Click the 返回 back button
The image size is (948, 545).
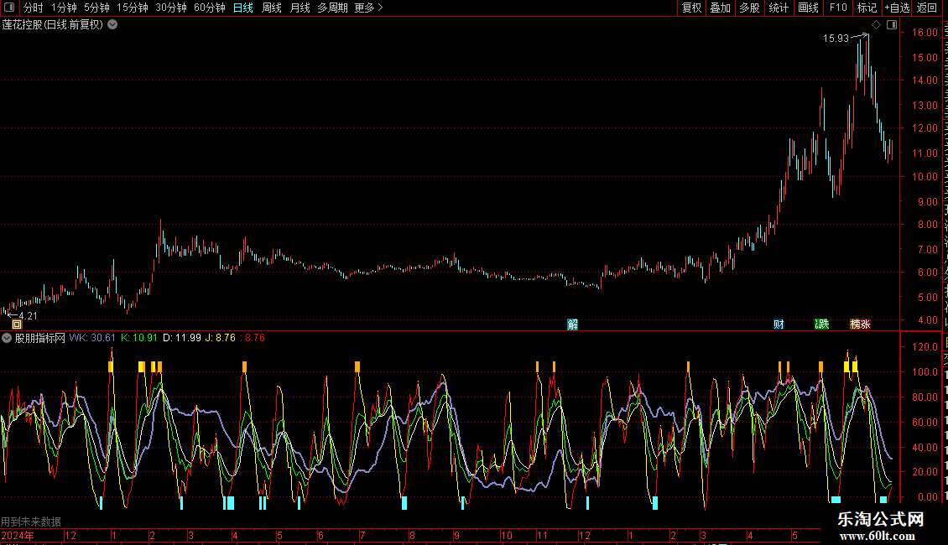tap(927, 8)
